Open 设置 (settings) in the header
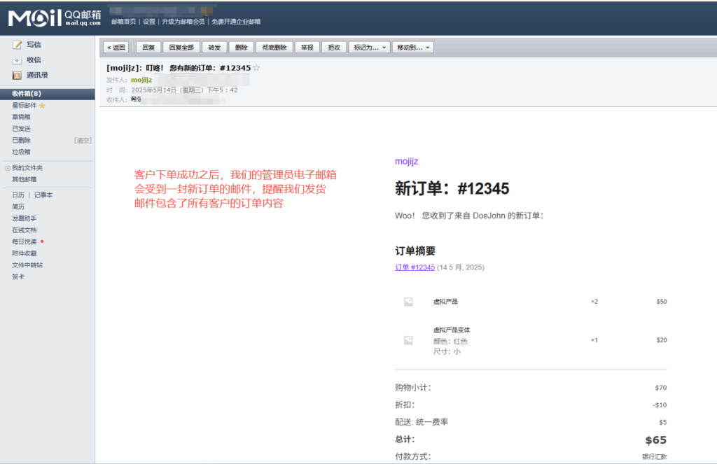This screenshot has width=717, height=464. pyautogui.click(x=149, y=22)
